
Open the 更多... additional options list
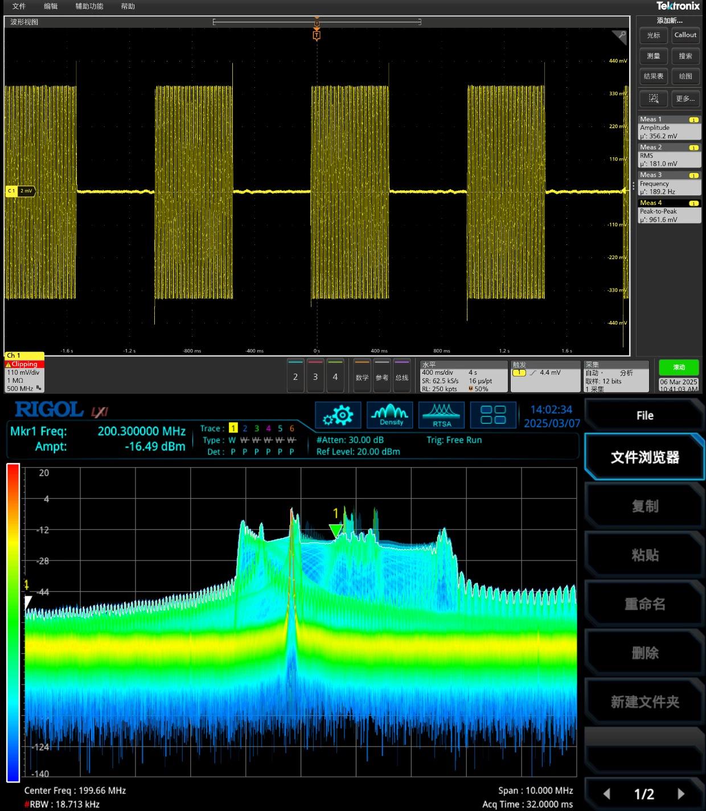point(685,99)
